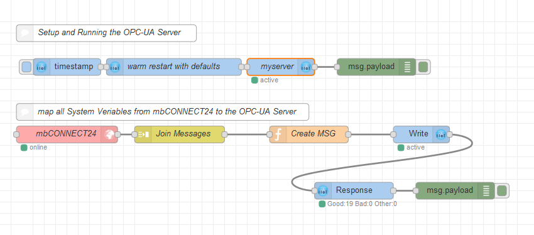
Task: Toggle the bottom msg.payload debug node's output button
Action: coord(502,191)
